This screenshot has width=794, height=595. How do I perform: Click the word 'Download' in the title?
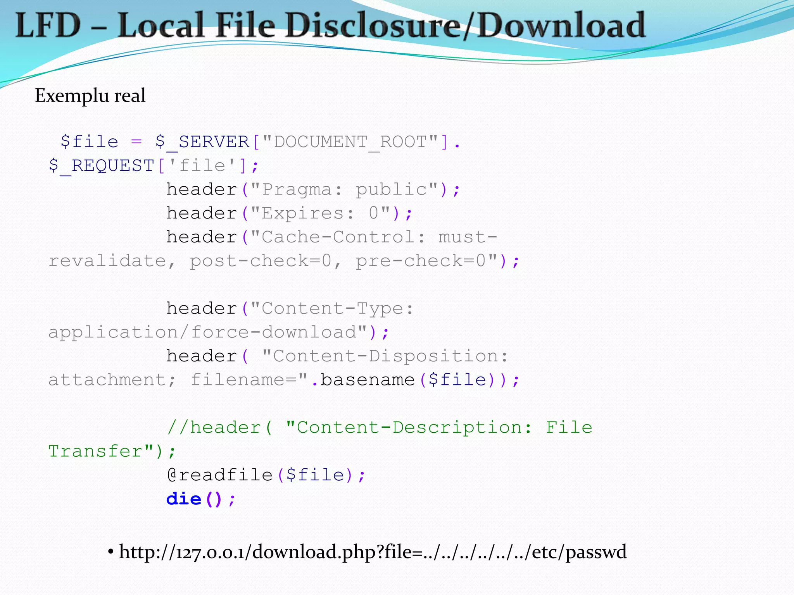(x=561, y=25)
